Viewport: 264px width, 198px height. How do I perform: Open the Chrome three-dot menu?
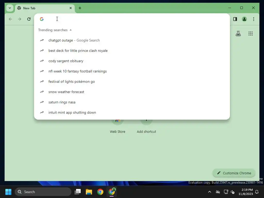tap(254, 19)
